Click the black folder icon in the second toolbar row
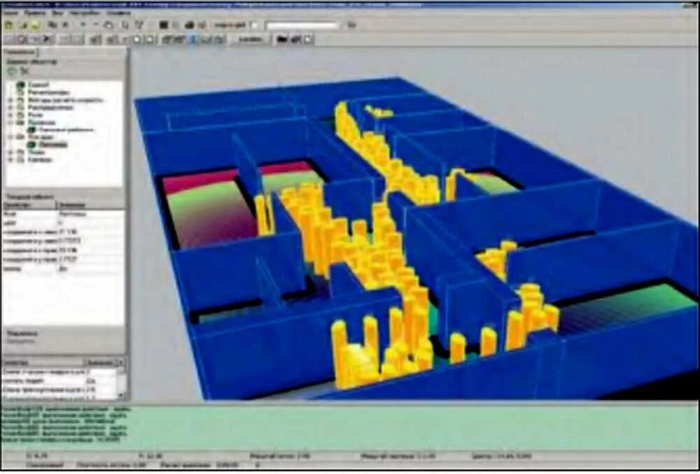Image resolution: width=700 pixels, height=474 pixels. click(281, 39)
